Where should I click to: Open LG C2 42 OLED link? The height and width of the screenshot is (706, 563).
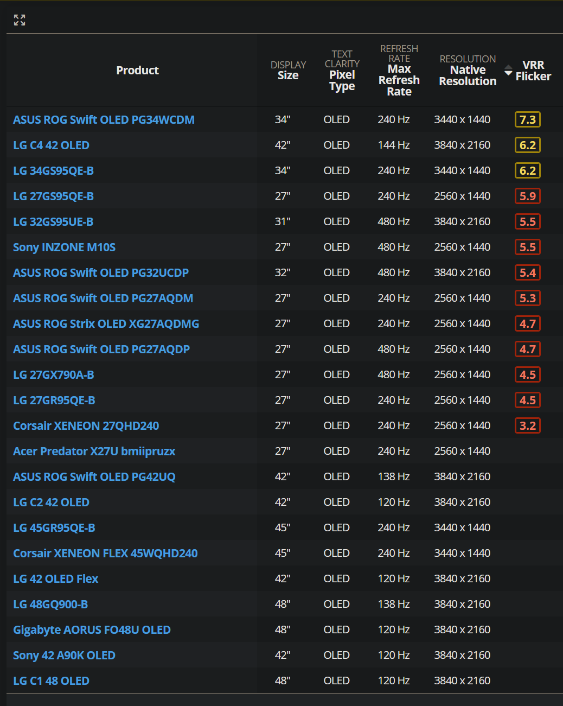(51, 502)
